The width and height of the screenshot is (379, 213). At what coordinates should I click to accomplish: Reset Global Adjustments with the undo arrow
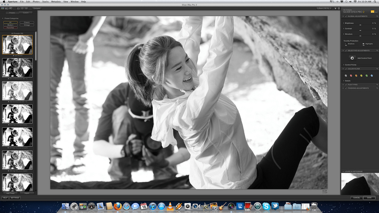tap(377, 16)
